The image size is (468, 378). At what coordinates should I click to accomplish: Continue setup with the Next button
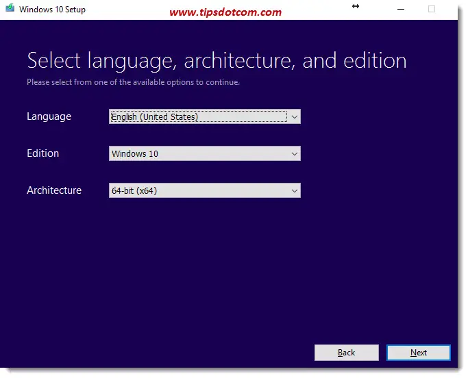coord(419,353)
